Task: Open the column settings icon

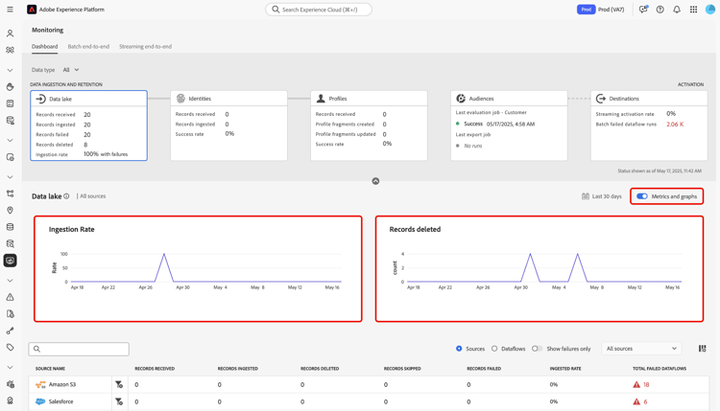Action: coord(702,349)
